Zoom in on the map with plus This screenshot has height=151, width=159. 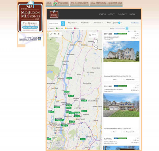coord(96,41)
